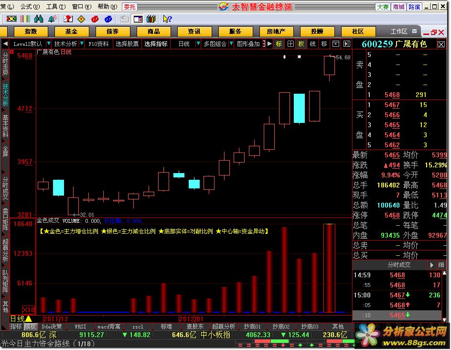Open the 工具 menu
The image size is (451, 350).
56,7
